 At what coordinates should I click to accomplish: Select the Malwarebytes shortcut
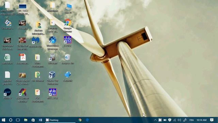[36, 42]
